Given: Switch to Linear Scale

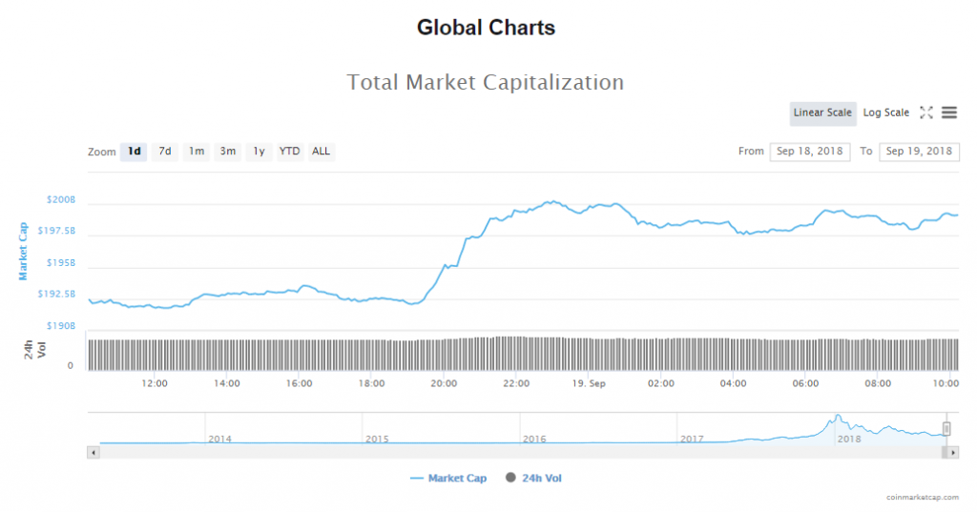Looking at the screenshot, I should 822,113.
